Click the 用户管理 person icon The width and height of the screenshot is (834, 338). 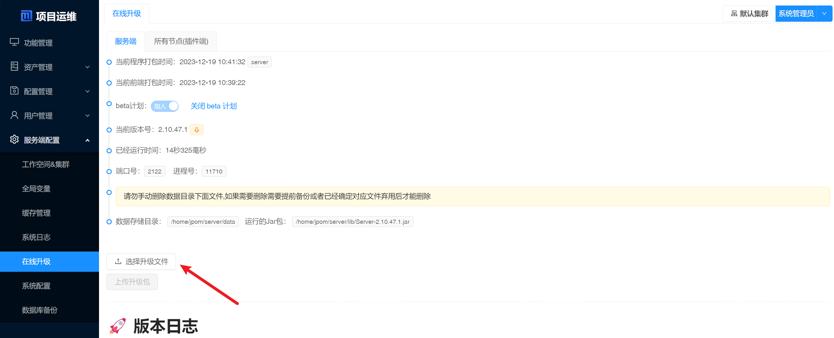point(14,115)
